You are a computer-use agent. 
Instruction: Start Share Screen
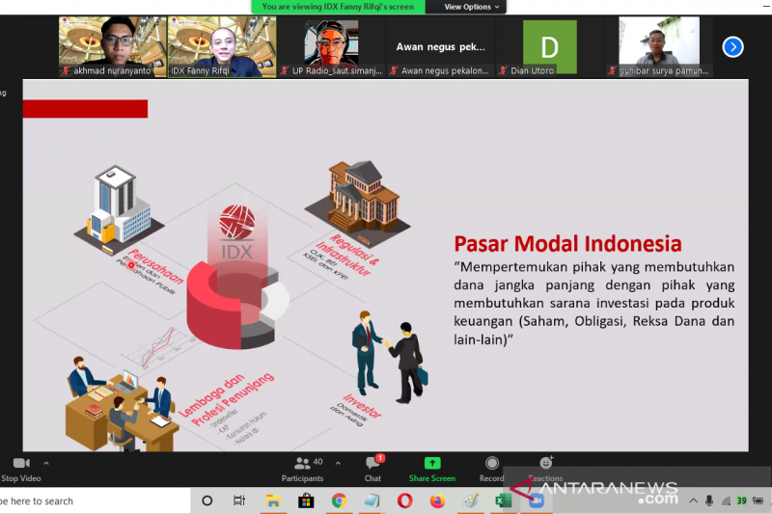(431, 470)
